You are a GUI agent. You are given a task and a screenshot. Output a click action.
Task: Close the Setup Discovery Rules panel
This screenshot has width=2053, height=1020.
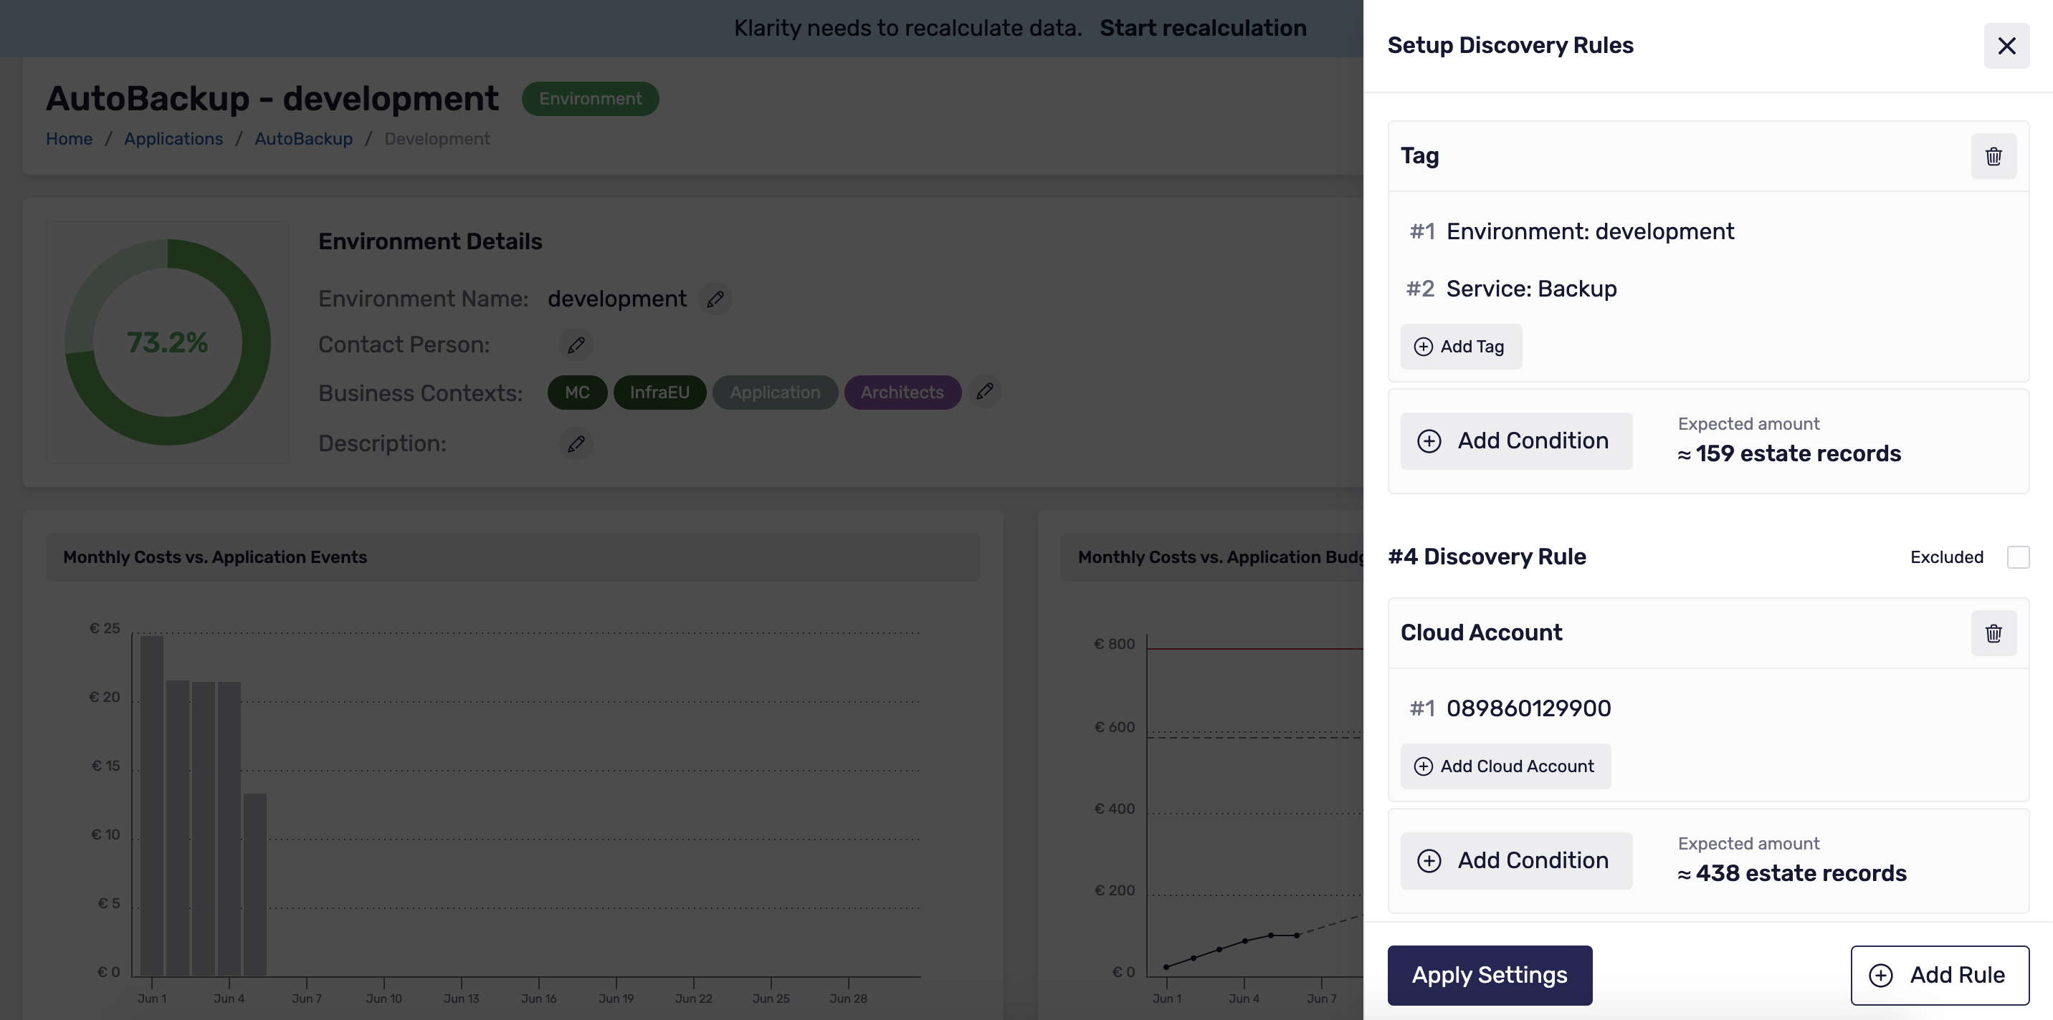(2006, 45)
